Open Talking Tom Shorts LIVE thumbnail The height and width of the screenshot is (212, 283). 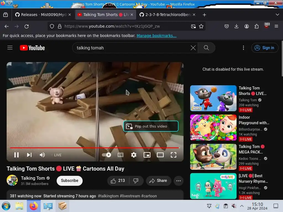pos(213,98)
